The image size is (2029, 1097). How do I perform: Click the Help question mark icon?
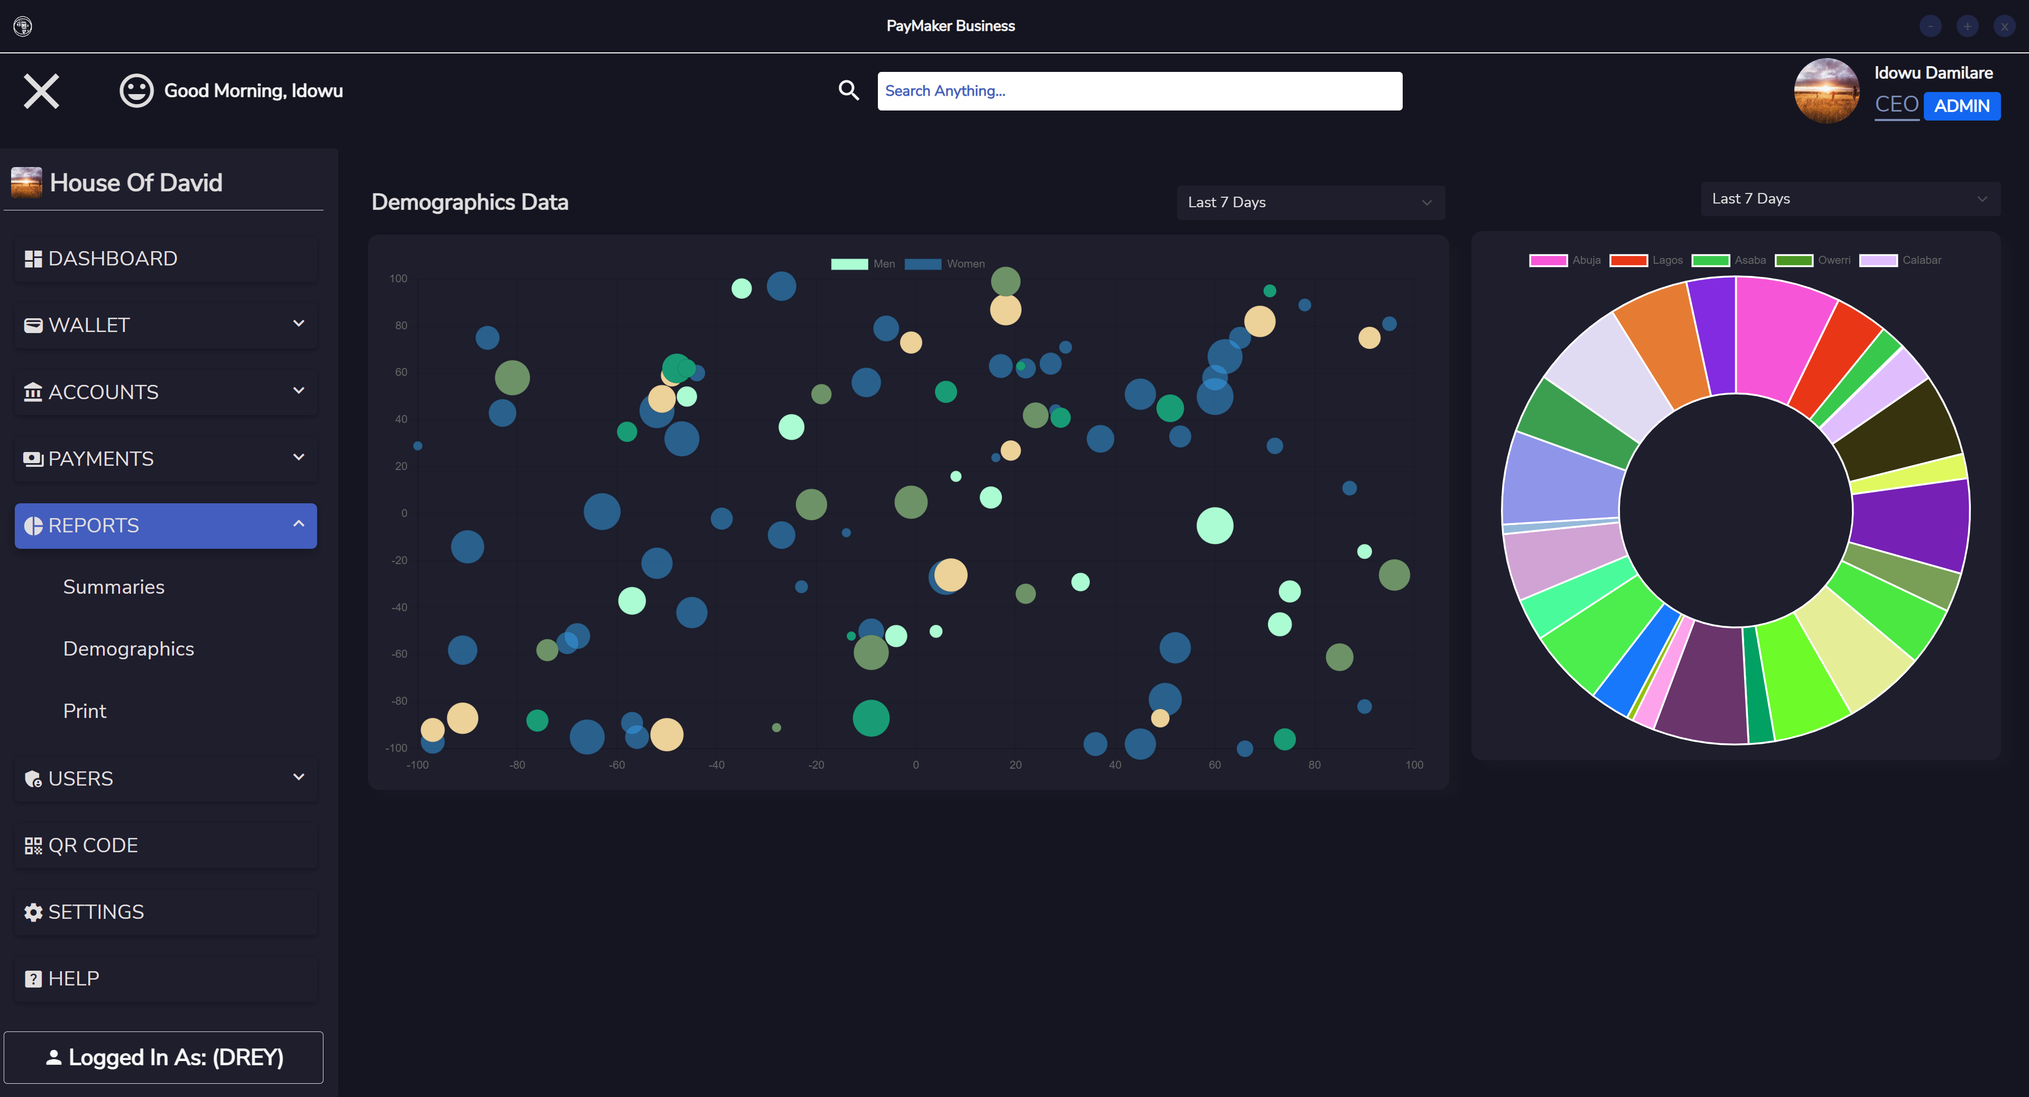[33, 979]
